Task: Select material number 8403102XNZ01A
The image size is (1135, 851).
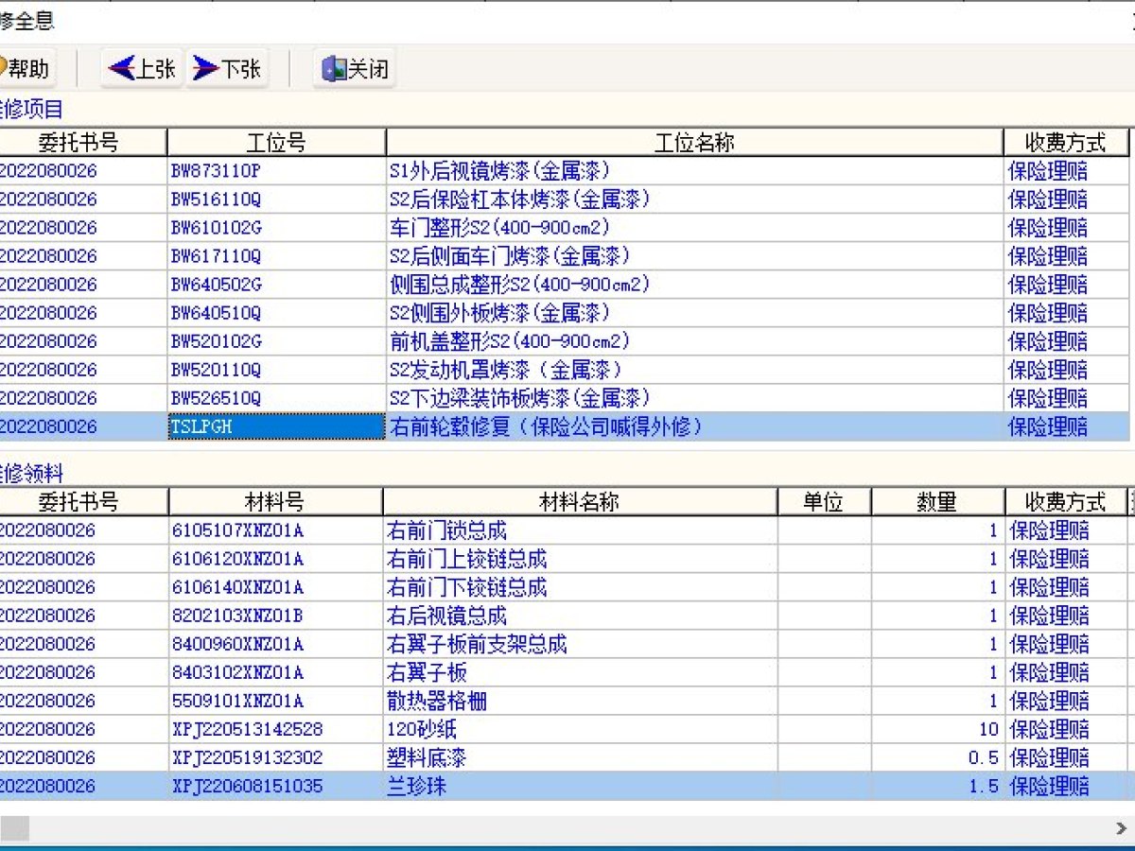Action: [238, 672]
